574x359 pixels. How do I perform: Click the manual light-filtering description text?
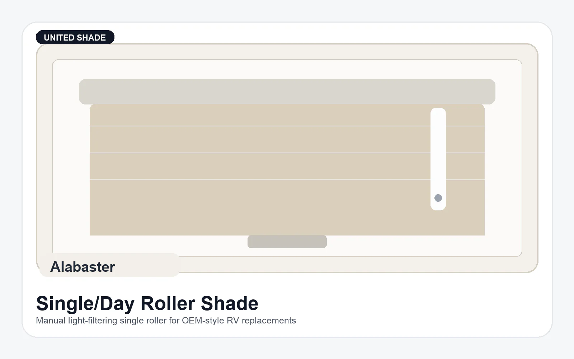(166, 321)
